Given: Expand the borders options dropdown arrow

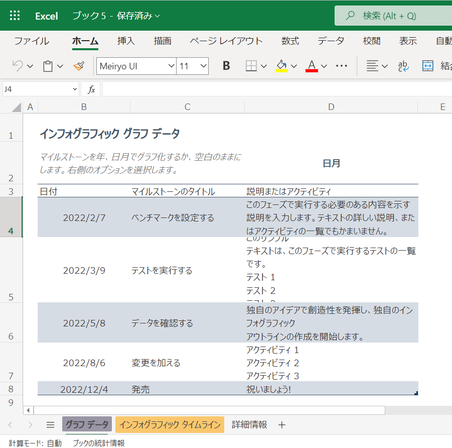Looking at the screenshot, I should (x=264, y=66).
